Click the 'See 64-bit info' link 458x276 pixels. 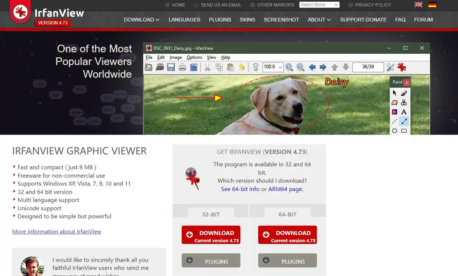(240, 189)
